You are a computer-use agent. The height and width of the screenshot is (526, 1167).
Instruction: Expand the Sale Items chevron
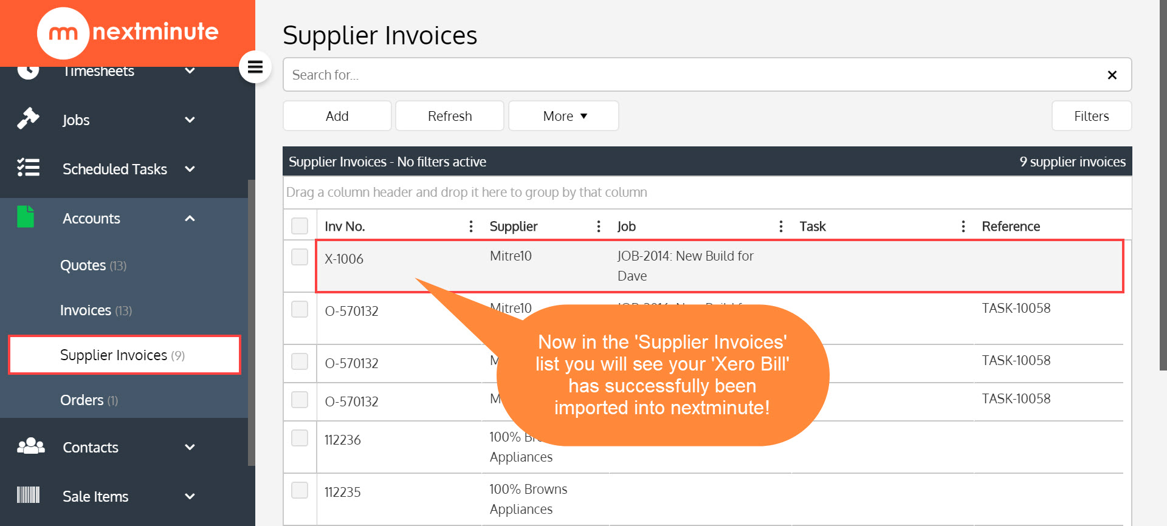click(x=190, y=496)
